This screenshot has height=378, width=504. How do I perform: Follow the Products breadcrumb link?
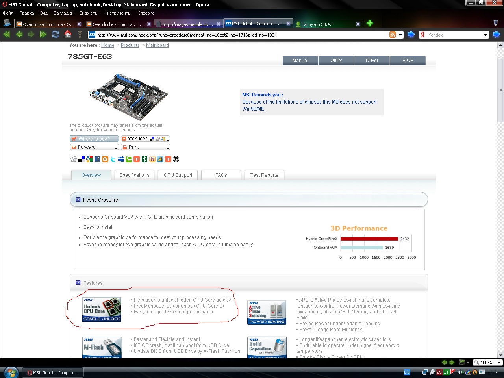[x=130, y=45]
